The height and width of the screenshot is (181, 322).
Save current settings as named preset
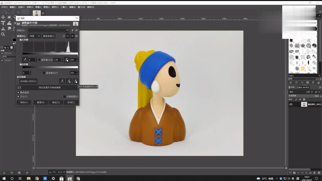tap(72, 30)
